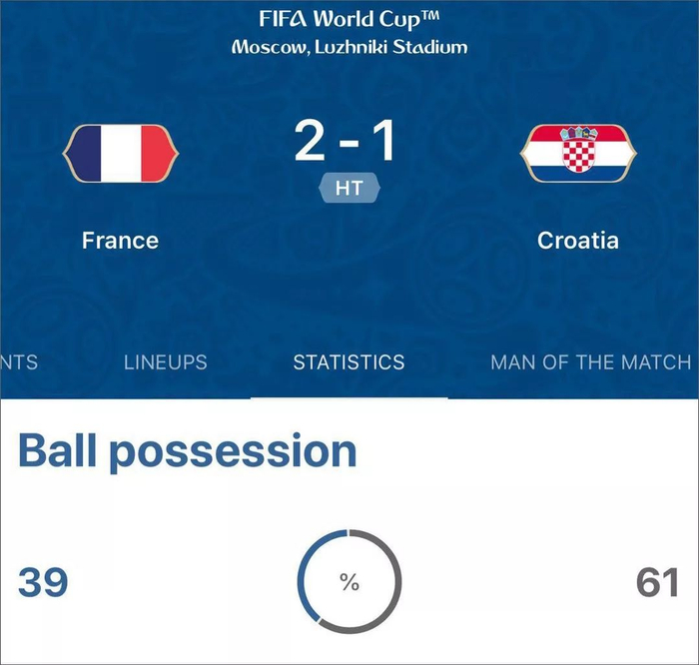Click the Ball possession heading
The width and height of the screenshot is (699, 665).
tap(188, 451)
